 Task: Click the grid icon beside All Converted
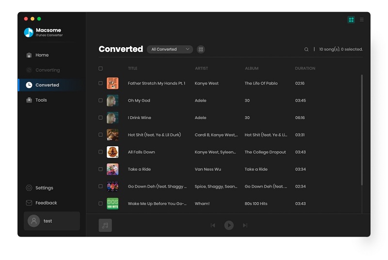tap(201, 50)
